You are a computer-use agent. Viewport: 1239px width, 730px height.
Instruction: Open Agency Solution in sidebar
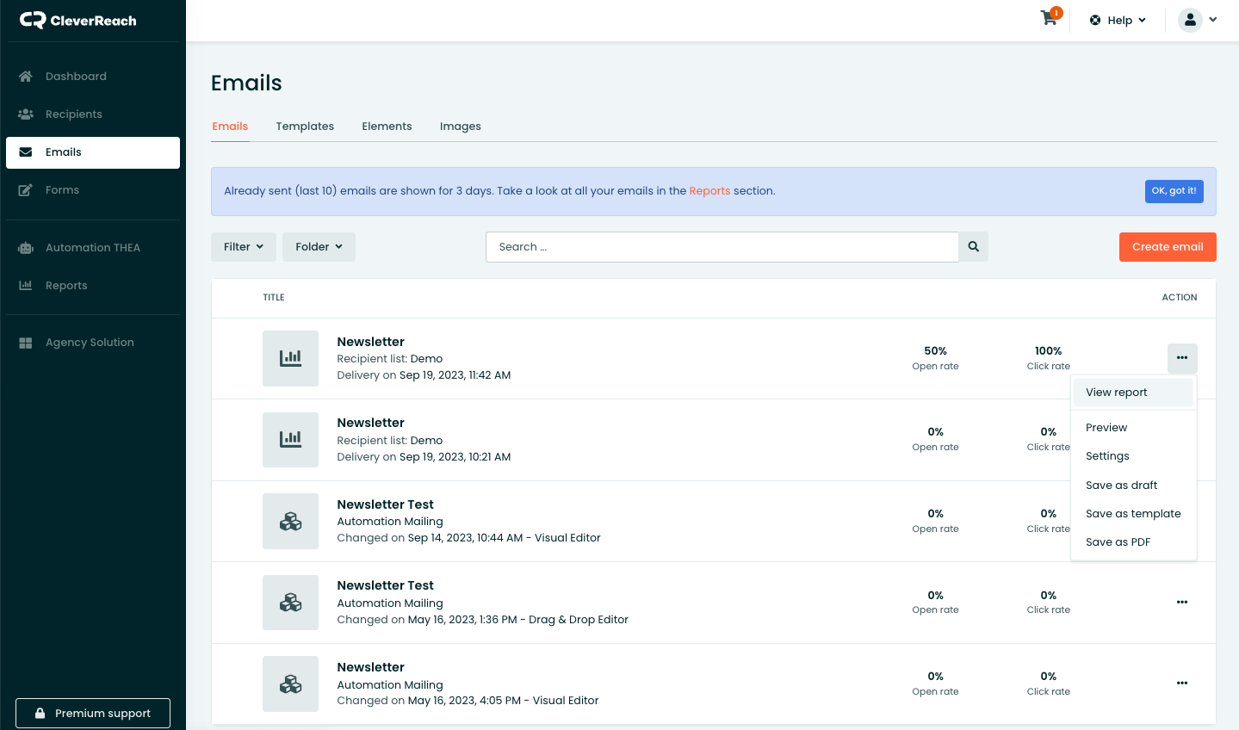point(93,343)
